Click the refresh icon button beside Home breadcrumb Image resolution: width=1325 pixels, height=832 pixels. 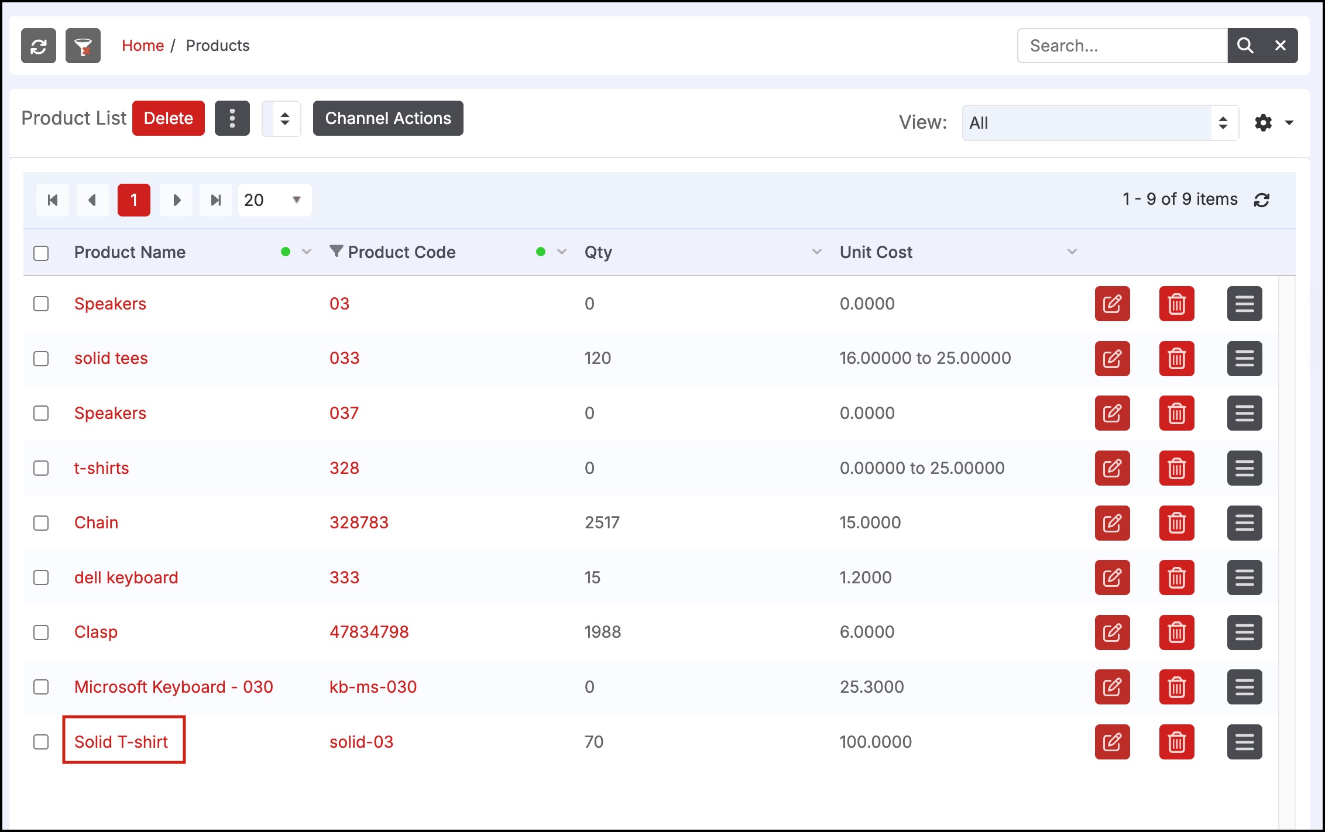point(39,46)
